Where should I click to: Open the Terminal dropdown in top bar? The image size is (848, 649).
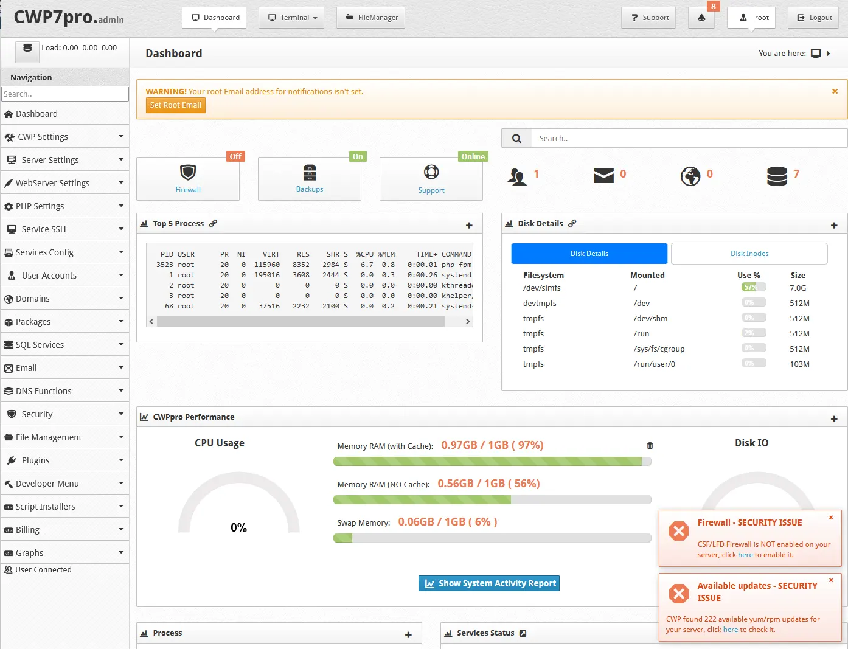(x=291, y=18)
